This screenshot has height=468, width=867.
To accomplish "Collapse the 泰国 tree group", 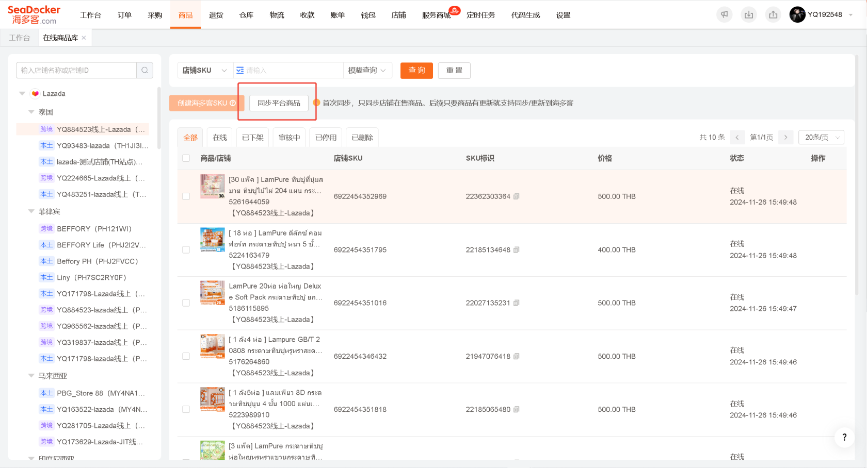I will coord(31,112).
